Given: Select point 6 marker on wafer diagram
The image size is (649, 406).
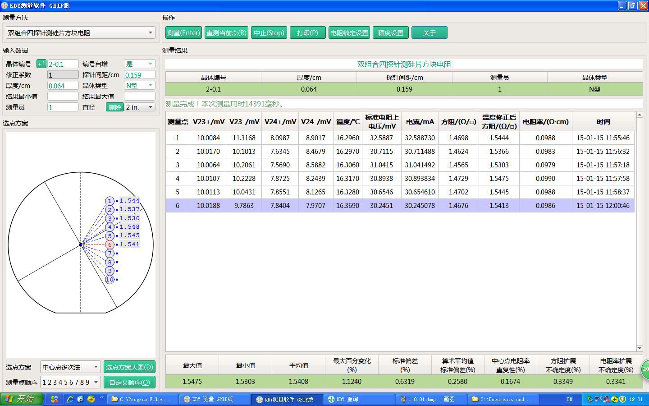Looking at the screenshot, I should 110,245.
